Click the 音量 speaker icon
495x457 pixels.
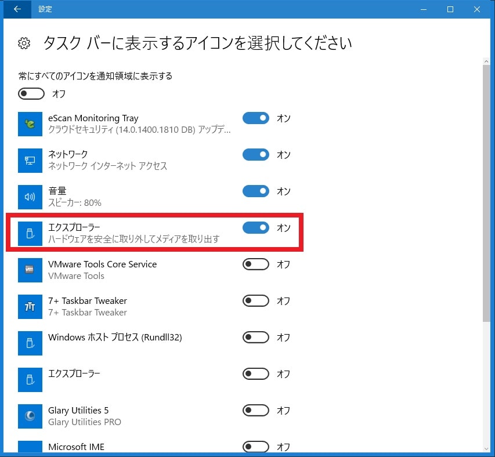(x=30, y=197)
